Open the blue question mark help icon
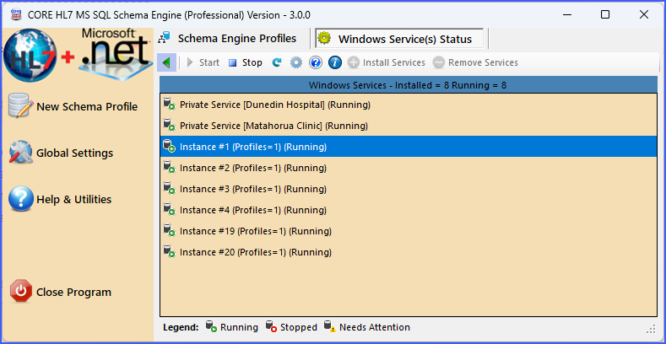Viewport: 666px width, 344px height. (316, 62)
